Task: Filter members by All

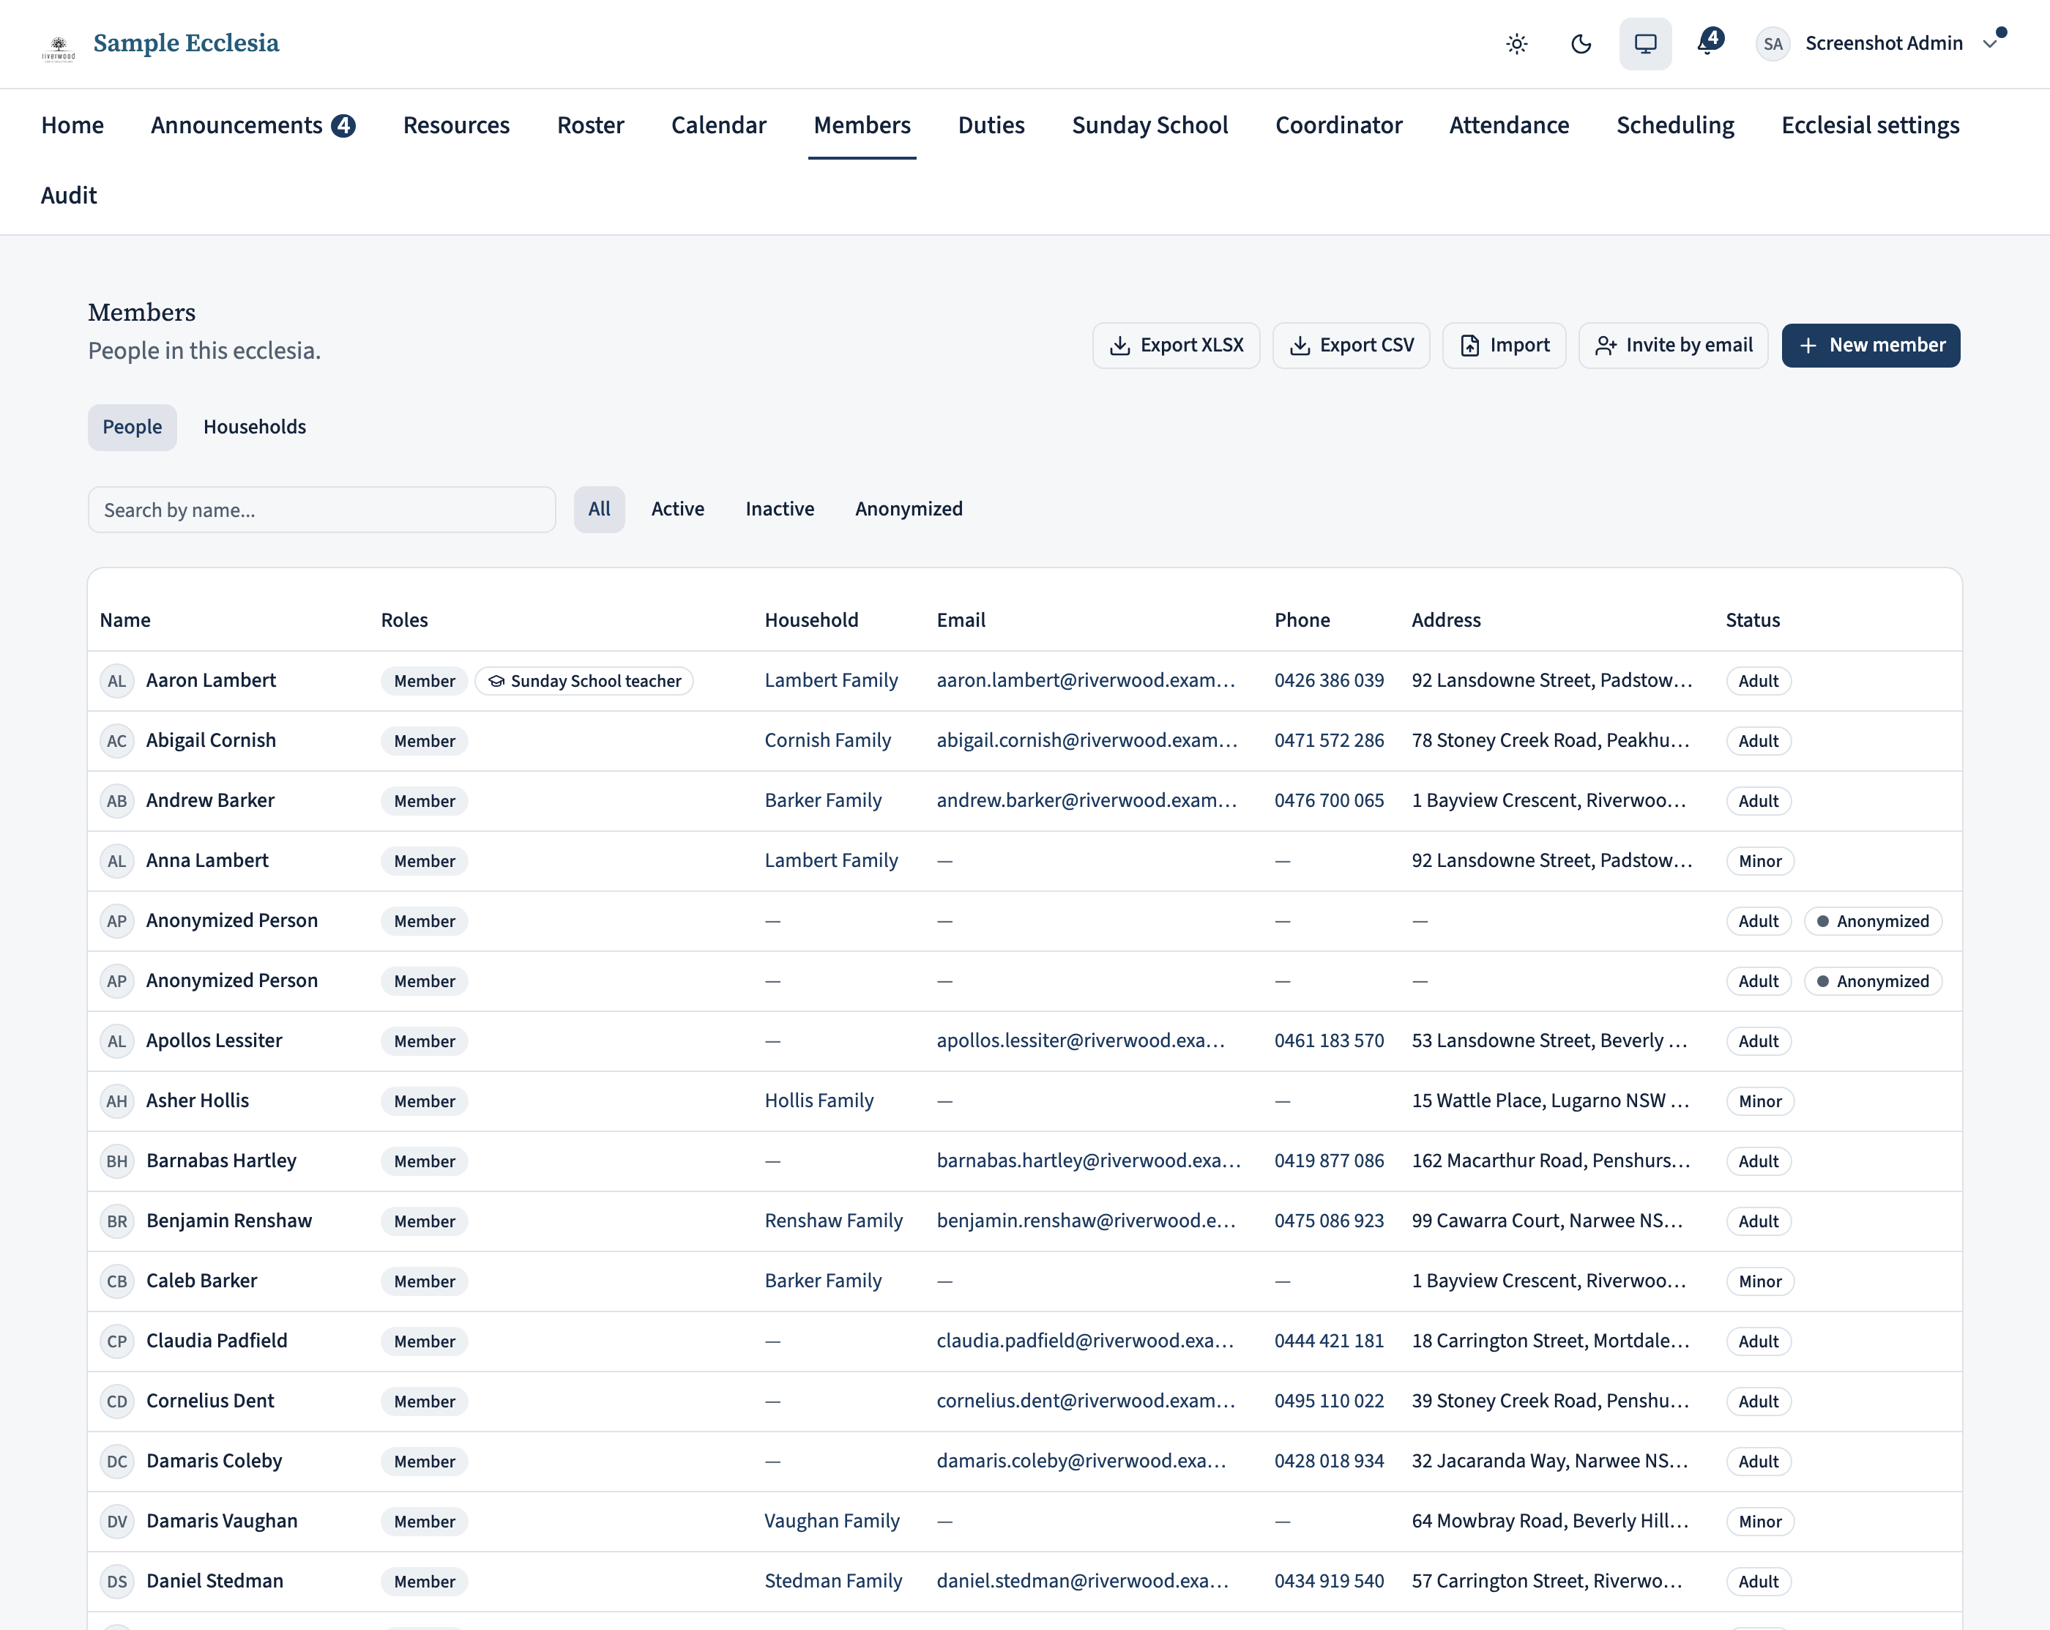Action: point(599,509)
